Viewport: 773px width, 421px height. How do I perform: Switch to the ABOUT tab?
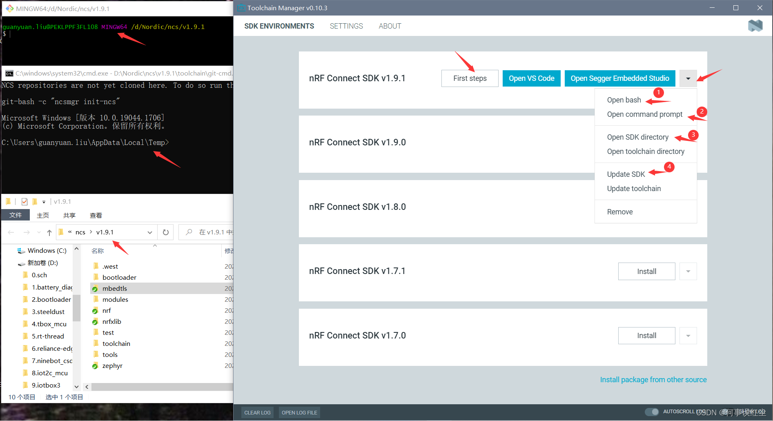tap(390, 26)
